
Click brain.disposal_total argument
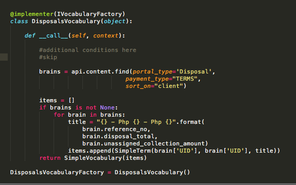118,136
